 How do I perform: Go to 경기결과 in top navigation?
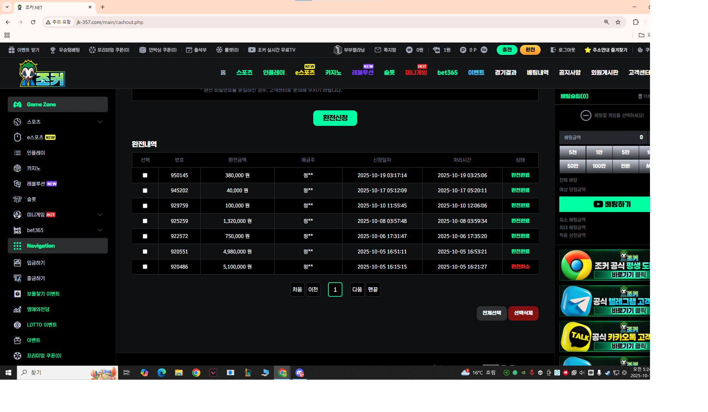[505, 72]
